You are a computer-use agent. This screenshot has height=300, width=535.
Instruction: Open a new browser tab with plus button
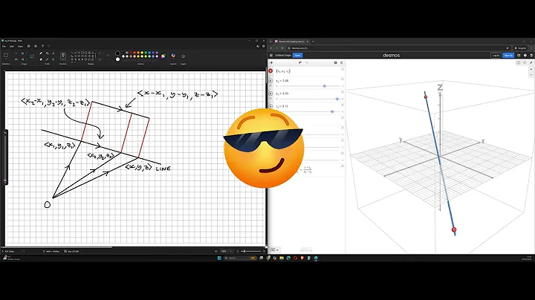(313, 42)
